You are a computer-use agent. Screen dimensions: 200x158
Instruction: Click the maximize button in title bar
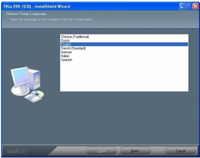pos(189,6)
